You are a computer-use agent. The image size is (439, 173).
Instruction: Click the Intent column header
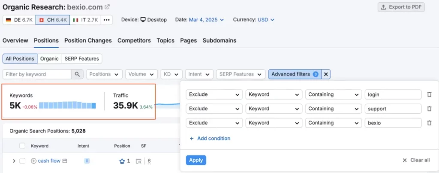(84, 146)
